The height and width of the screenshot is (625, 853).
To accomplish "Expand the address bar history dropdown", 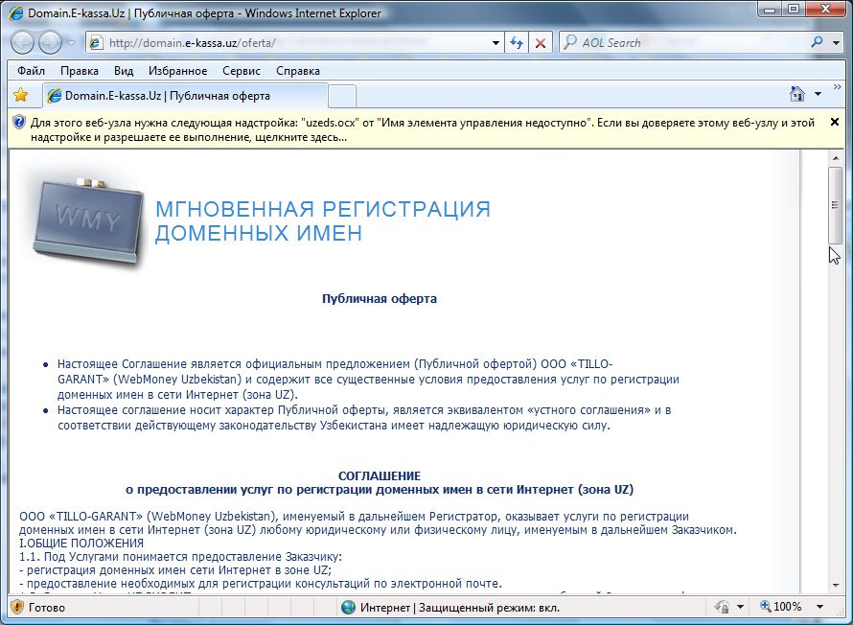I will coord(496,42).
